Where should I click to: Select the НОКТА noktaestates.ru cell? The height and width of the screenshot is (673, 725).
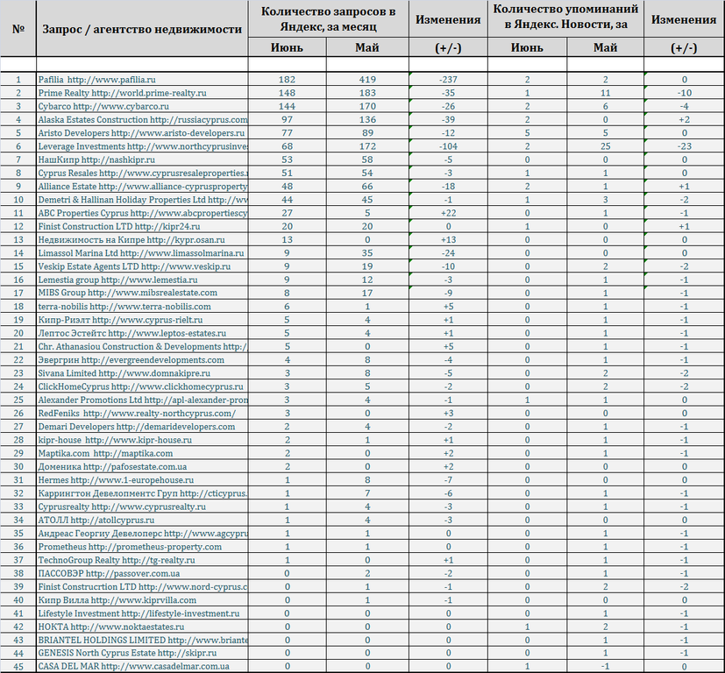(142, 627)
